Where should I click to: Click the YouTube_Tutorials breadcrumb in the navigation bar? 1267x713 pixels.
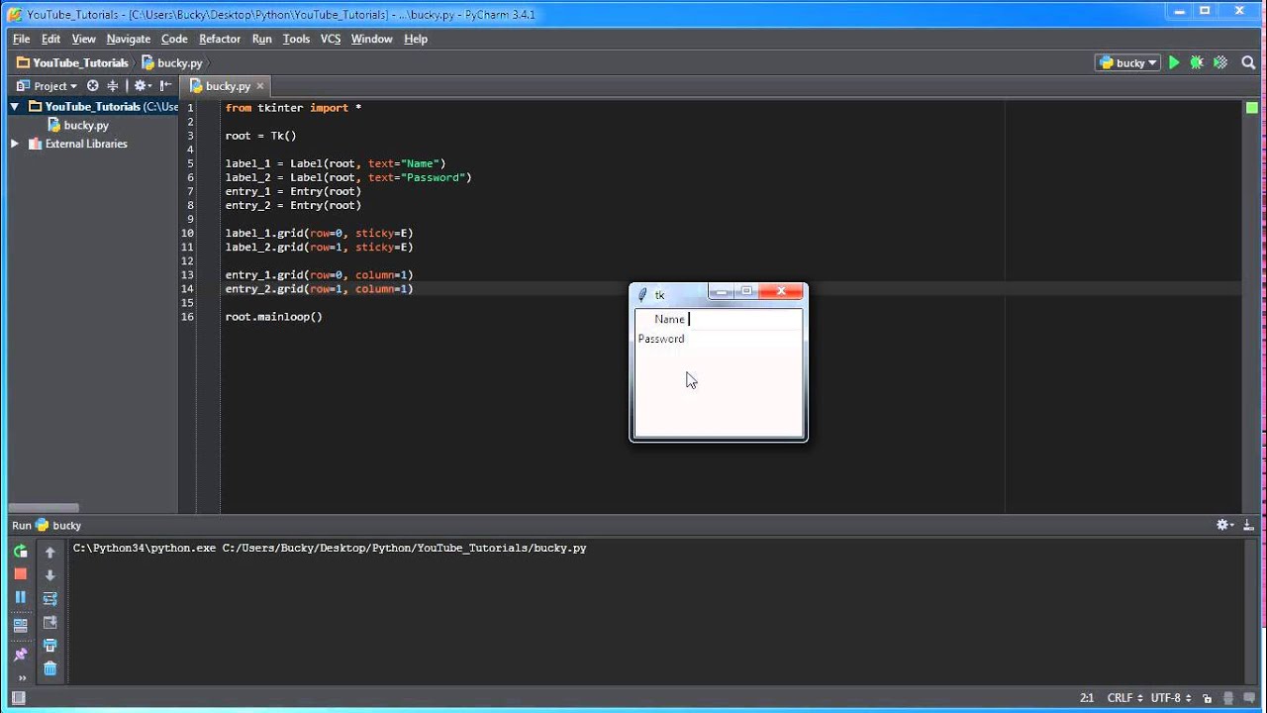(x=79, y=62)
